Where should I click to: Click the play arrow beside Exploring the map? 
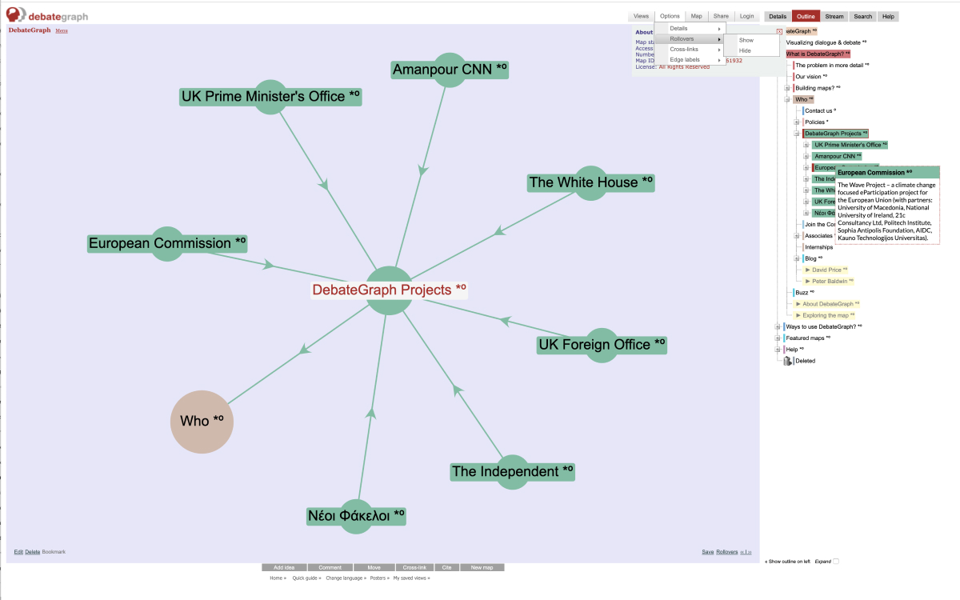click(798, 315)
